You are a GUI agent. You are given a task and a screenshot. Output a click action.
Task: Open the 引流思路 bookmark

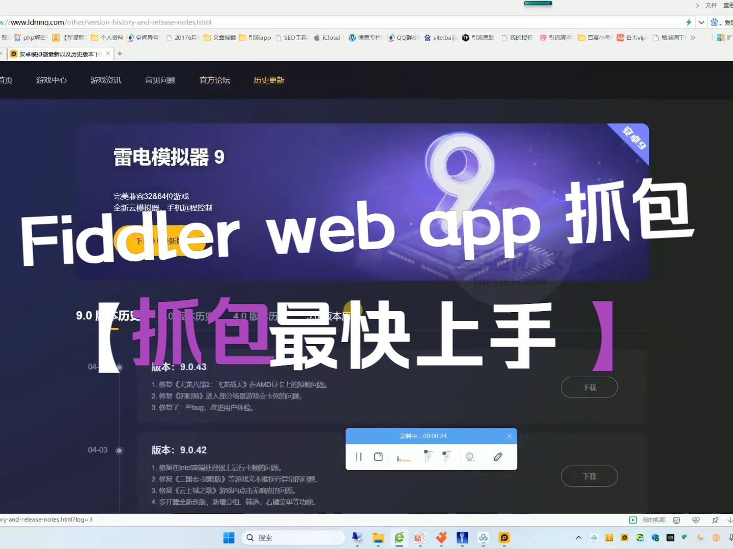(x=478, y=38)
